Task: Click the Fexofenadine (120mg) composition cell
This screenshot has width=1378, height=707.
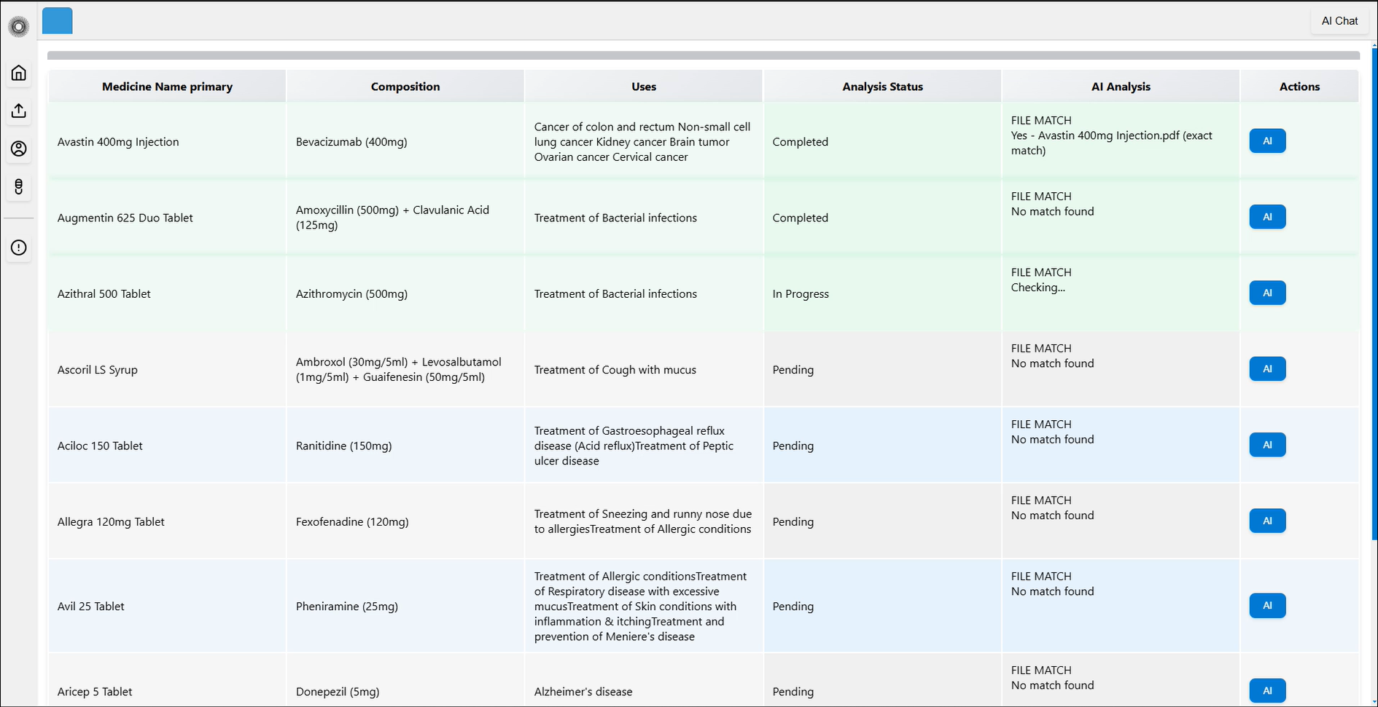Action: (405, 522)
